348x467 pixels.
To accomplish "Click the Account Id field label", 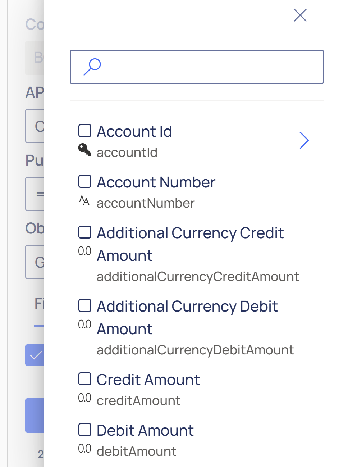I will (x=134, y=131).
